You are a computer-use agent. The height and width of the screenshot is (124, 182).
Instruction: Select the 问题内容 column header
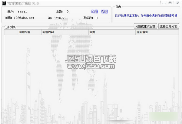tap(65, 32)
